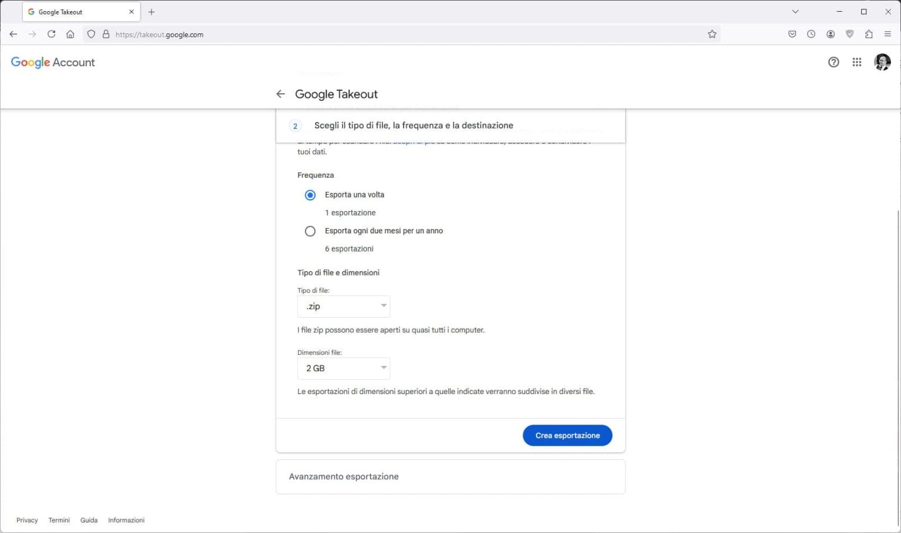This screenshot has height=533, width=901.
Task: Click the Google Takeout page title
Action: (x=336, y=94)
